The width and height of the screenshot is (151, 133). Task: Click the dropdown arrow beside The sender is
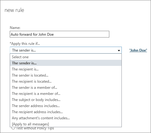click(x=119, y=50)
